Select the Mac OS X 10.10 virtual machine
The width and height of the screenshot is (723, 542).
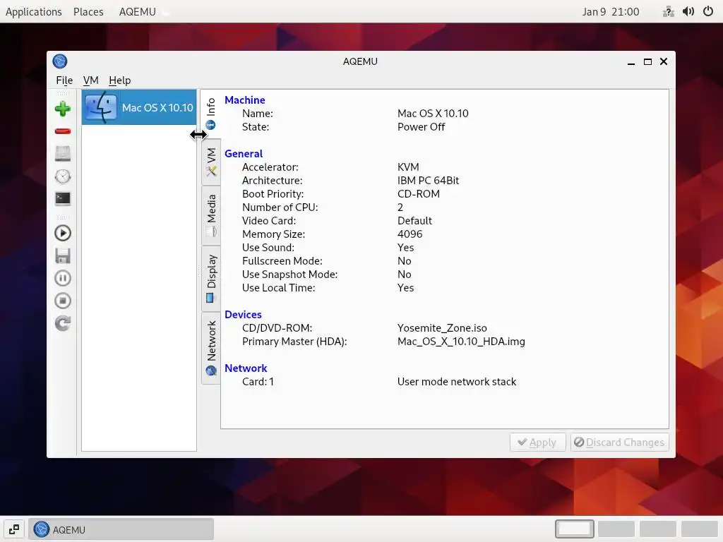139,107
